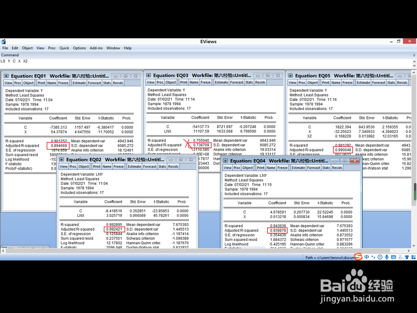Click the green vertical scrollbar thumb
417x313 pixels.
coord(415,192)
